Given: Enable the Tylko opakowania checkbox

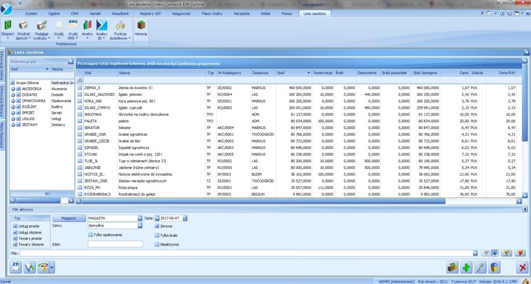Looking at the screenshot, I should [x=90, y=235].
